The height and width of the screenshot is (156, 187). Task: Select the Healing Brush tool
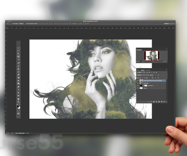pyautogui.click(x=18, y=63)
